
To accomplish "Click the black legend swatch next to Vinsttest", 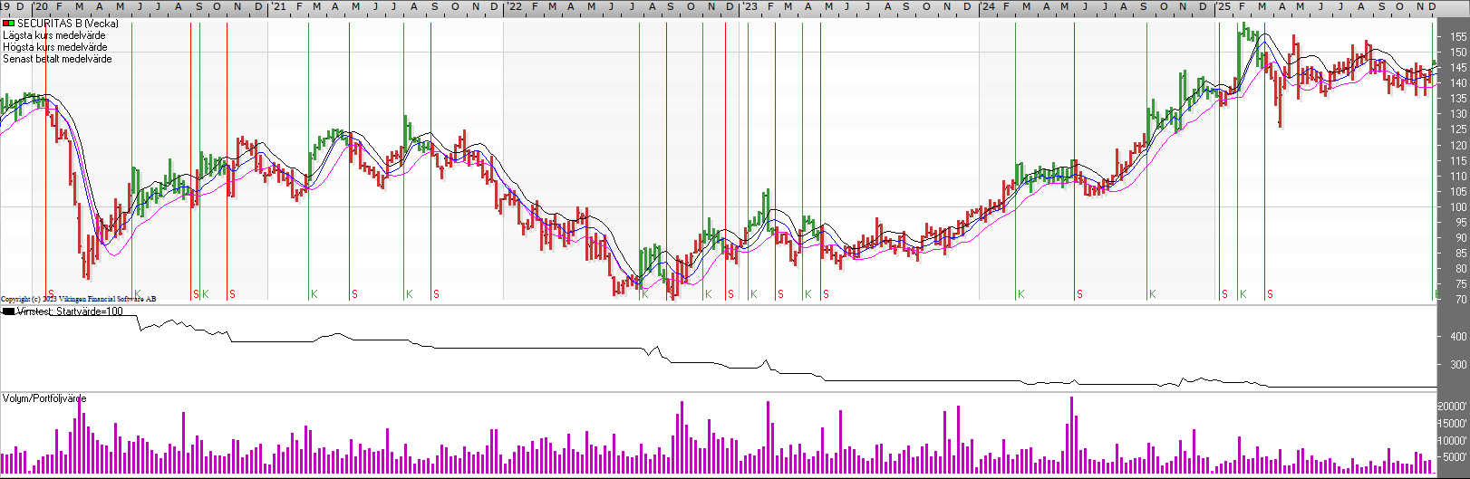I will [8, 311].
